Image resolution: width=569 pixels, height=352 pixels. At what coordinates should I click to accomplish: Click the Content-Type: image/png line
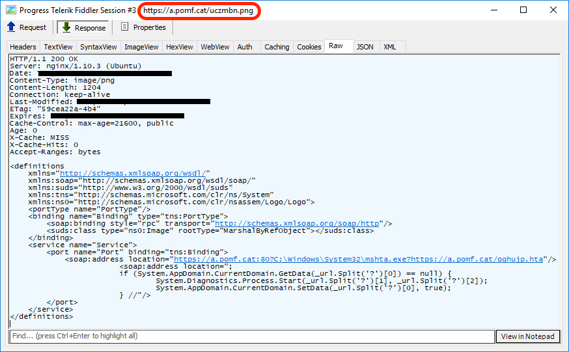point(62,80)
